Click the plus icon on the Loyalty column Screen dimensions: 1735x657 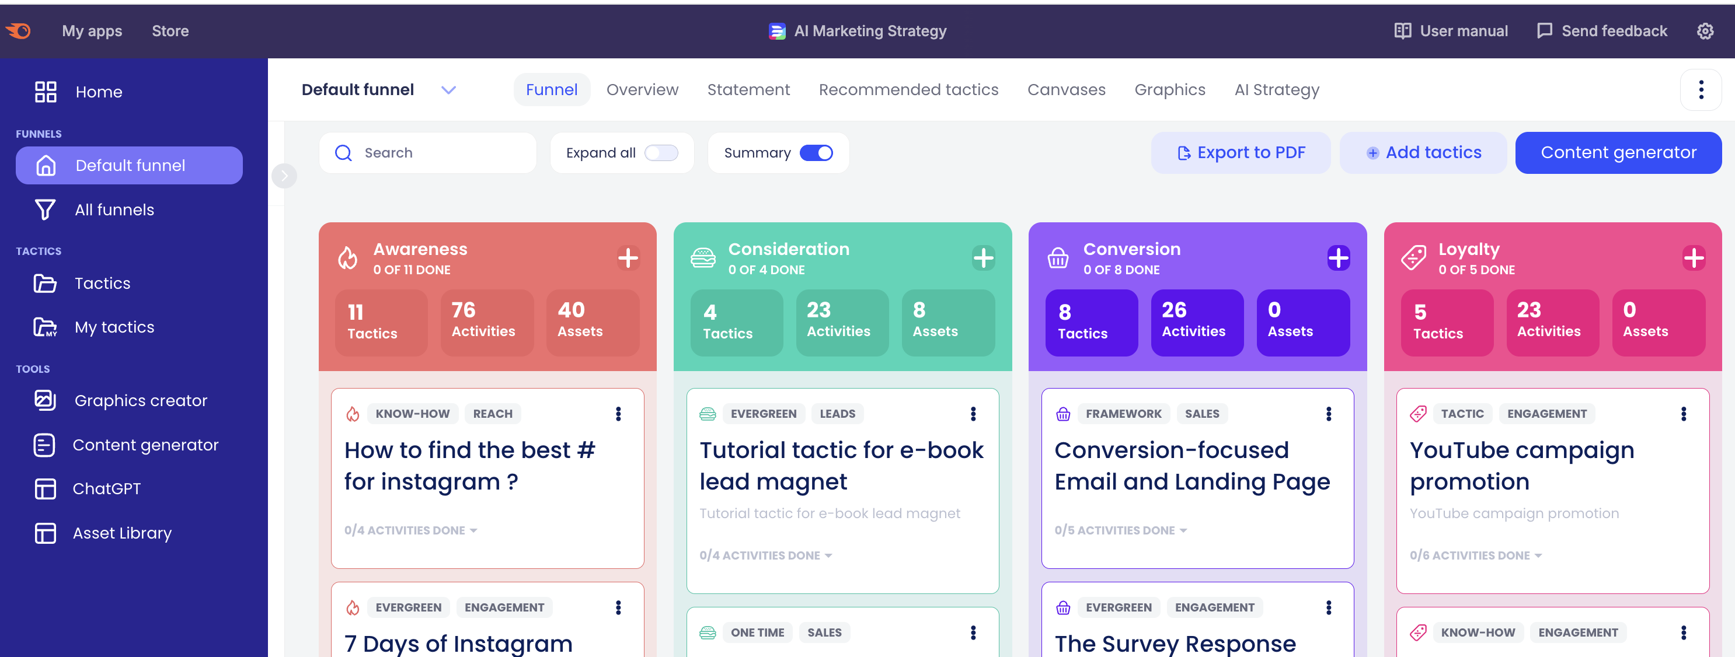click(x=1695, y=258)
